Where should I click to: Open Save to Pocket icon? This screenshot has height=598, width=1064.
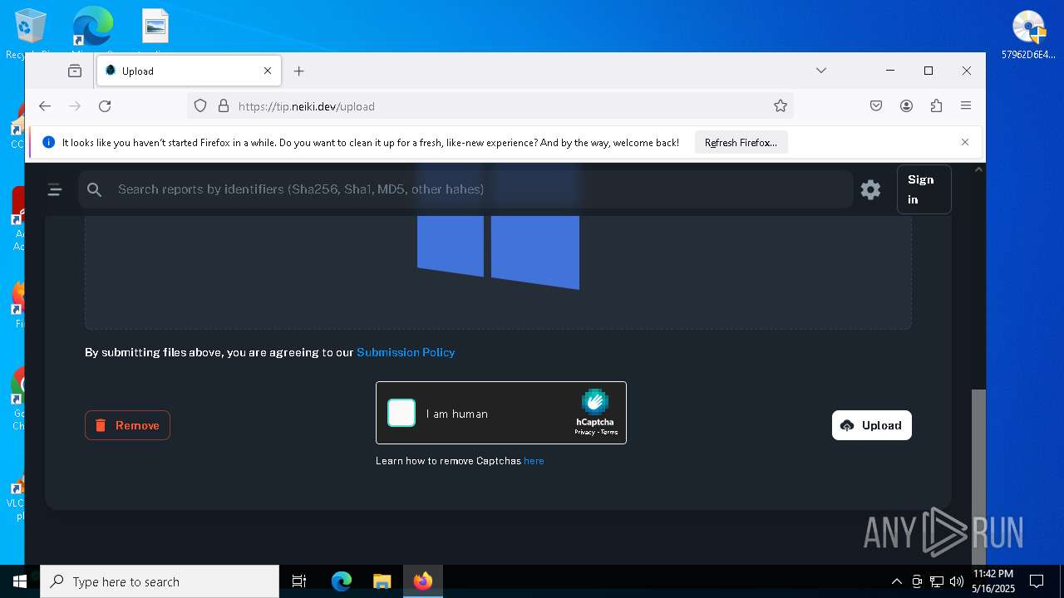[876, 105]
